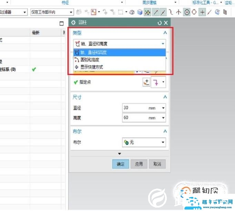Screen dimensions: 235x211
Task: Open the Point Dialog icon beside 指定点
Action: tap(146, 82)
